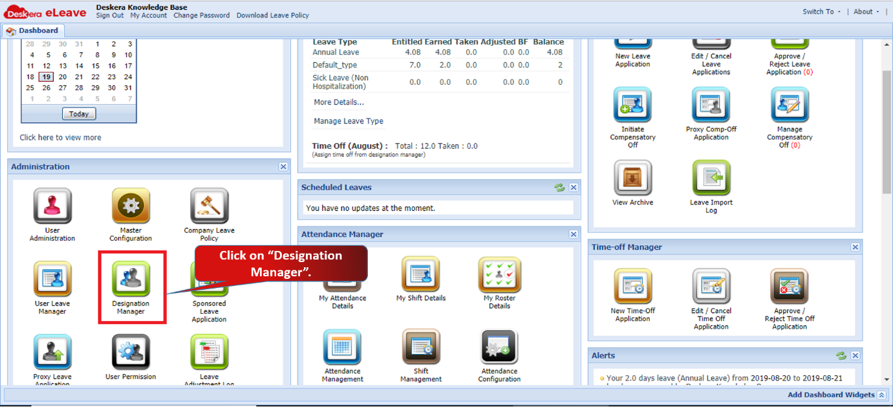Screen dimensions: 893x407
Task: Open Proxy Leave Application icon
Action: [x=52, y=353]
